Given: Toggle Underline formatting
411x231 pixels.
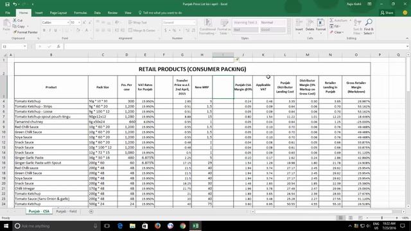Looking at the screenshot, I should coord(56,30).
